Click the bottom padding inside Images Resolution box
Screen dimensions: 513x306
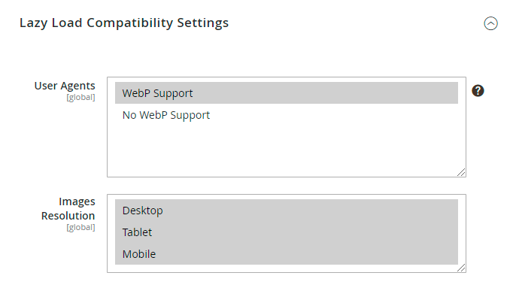pyautogui.click(x=286, y=268)
